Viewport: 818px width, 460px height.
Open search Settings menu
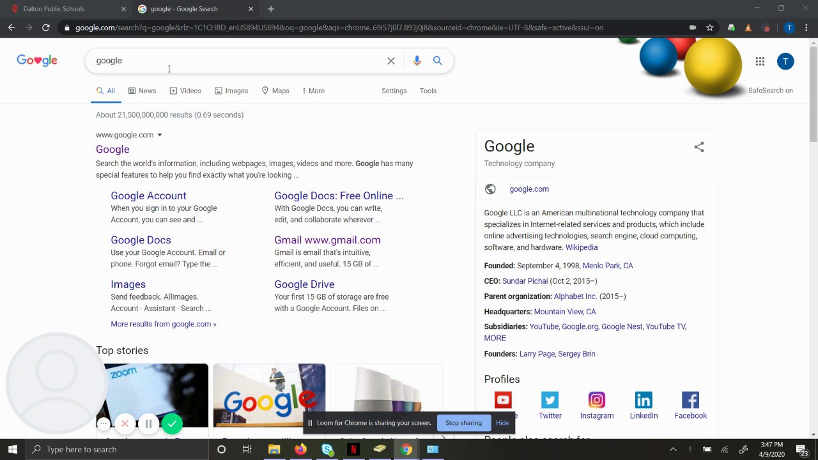[394, 91]
